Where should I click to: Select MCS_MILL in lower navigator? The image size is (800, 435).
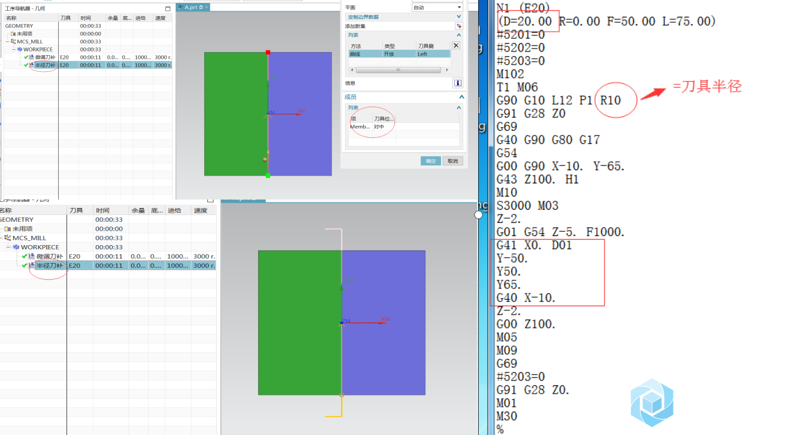29,238
